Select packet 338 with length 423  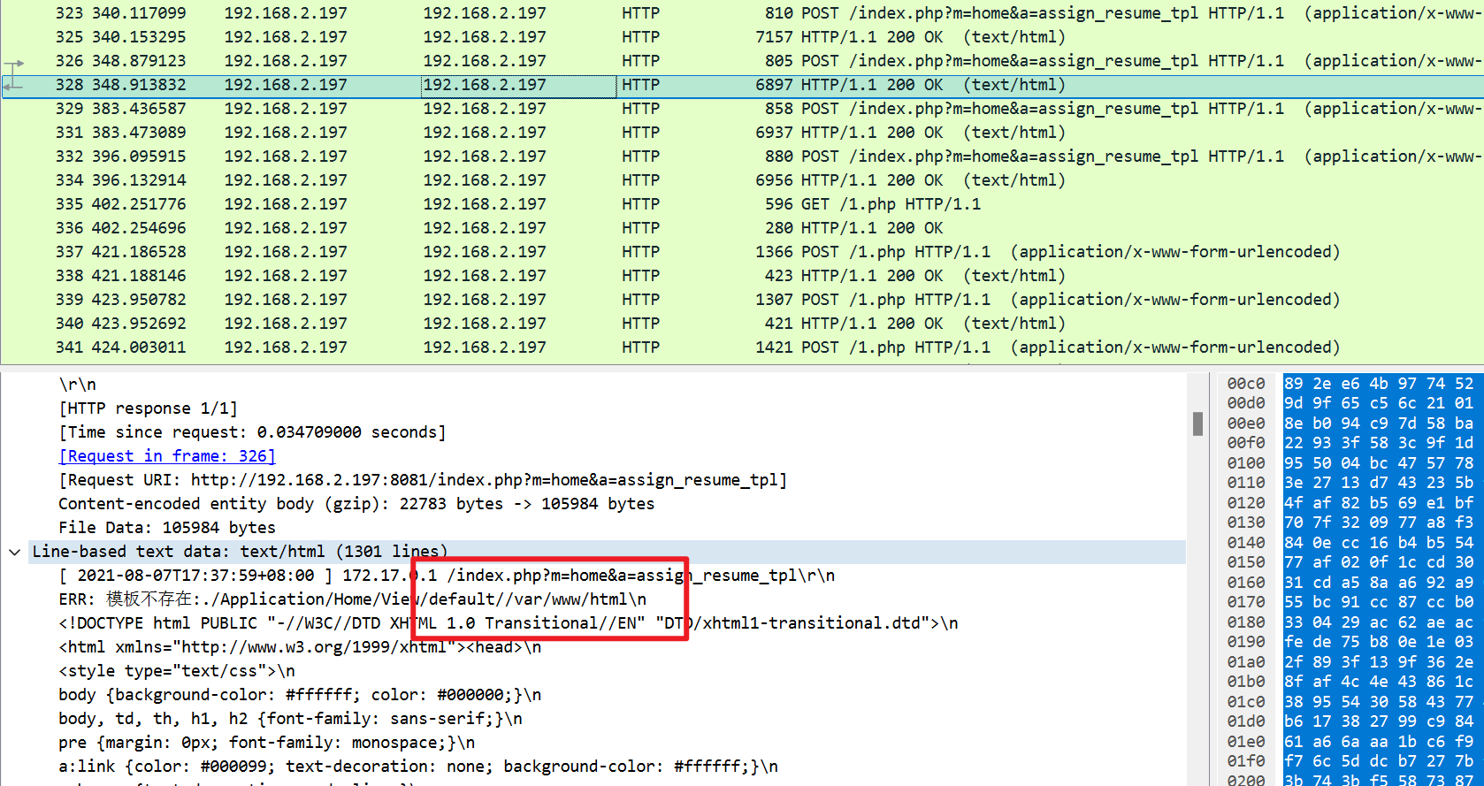[x=742, y=276]
